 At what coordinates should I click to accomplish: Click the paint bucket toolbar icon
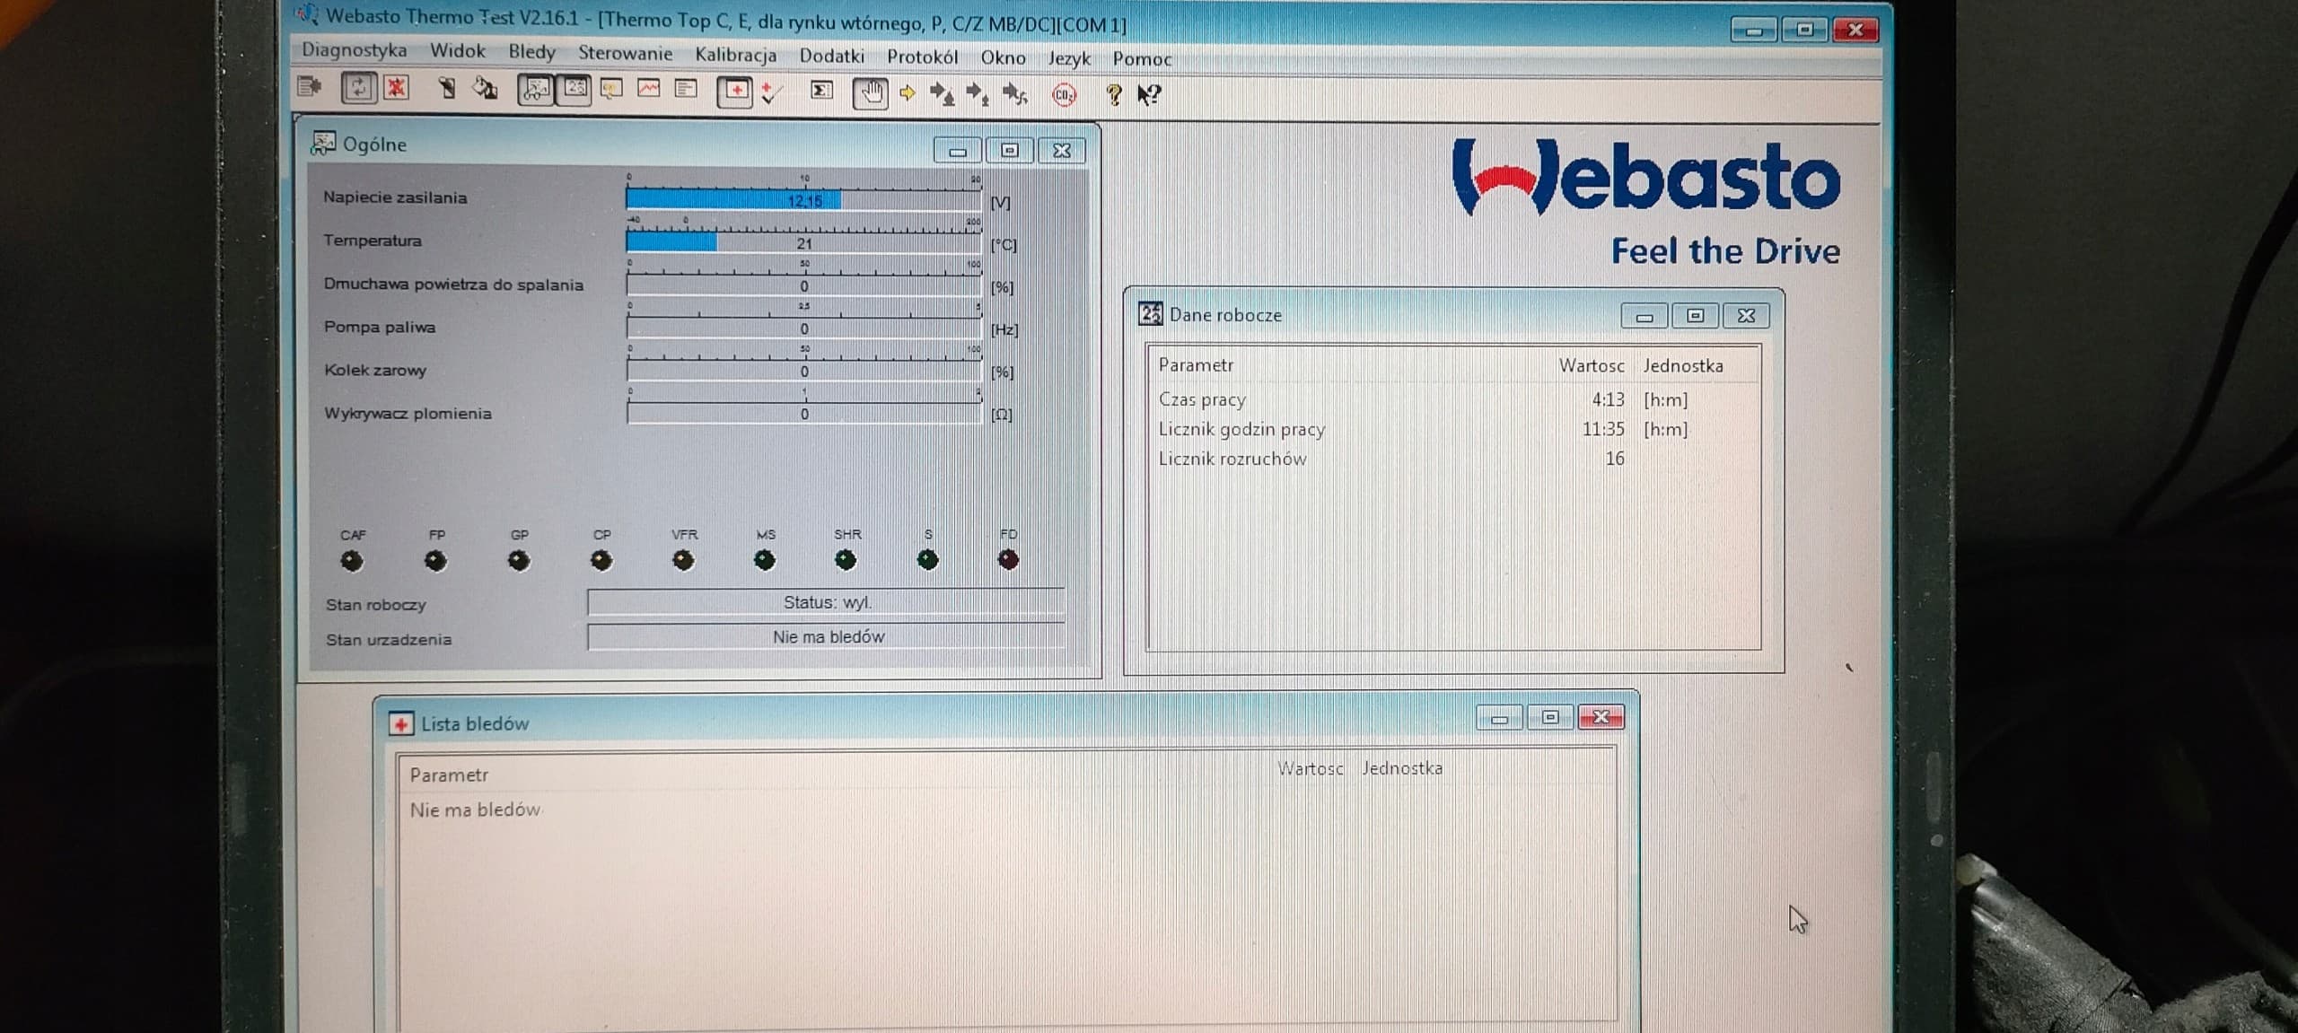pyautogui.click(x=485, y=88)
